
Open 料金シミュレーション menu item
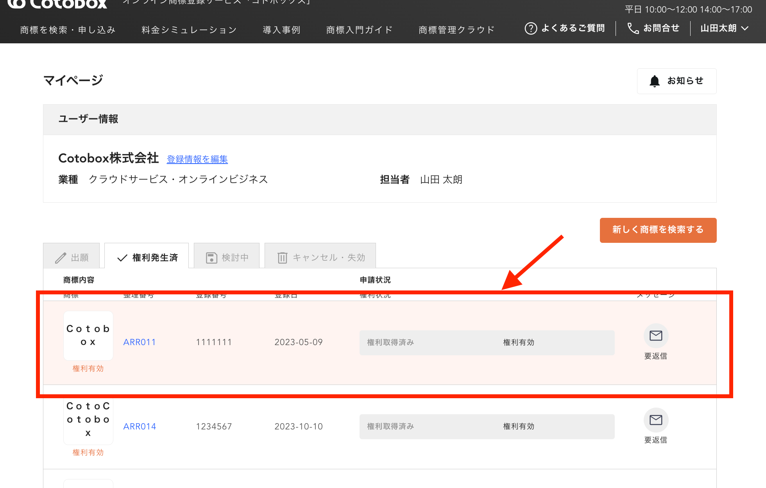189,30
